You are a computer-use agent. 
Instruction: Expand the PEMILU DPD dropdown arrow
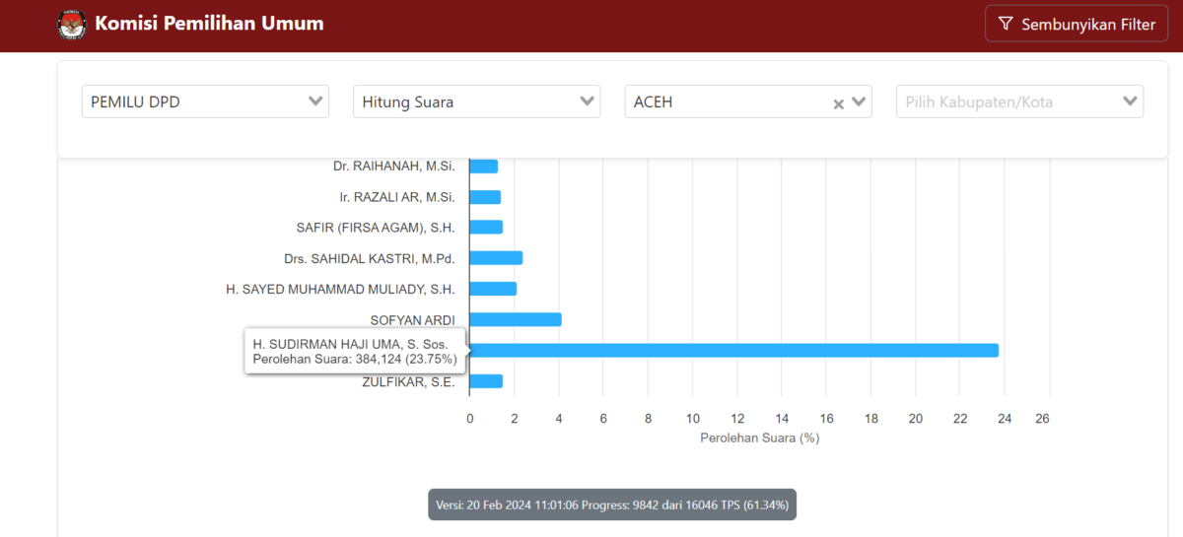315,101
